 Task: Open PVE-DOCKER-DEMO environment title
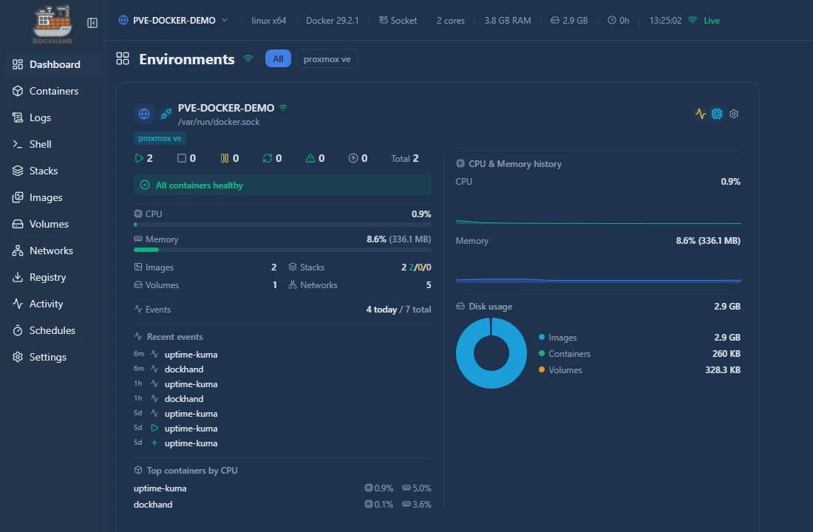226,108
